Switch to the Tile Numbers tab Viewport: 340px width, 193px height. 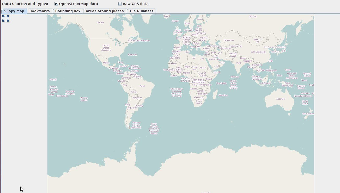(x=141, y=11)
